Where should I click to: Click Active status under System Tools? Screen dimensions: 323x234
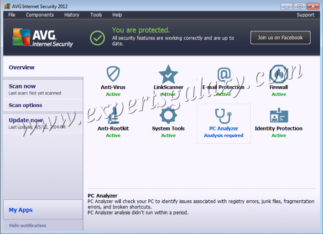168,135
